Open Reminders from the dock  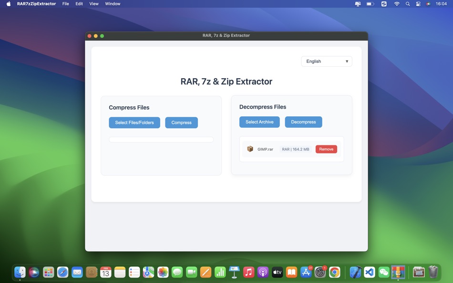point(134,272)
